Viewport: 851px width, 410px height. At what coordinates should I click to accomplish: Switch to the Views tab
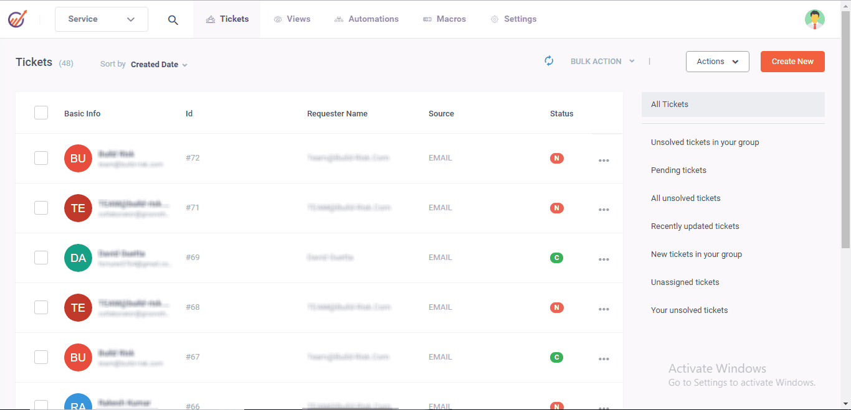click(292, 19)
